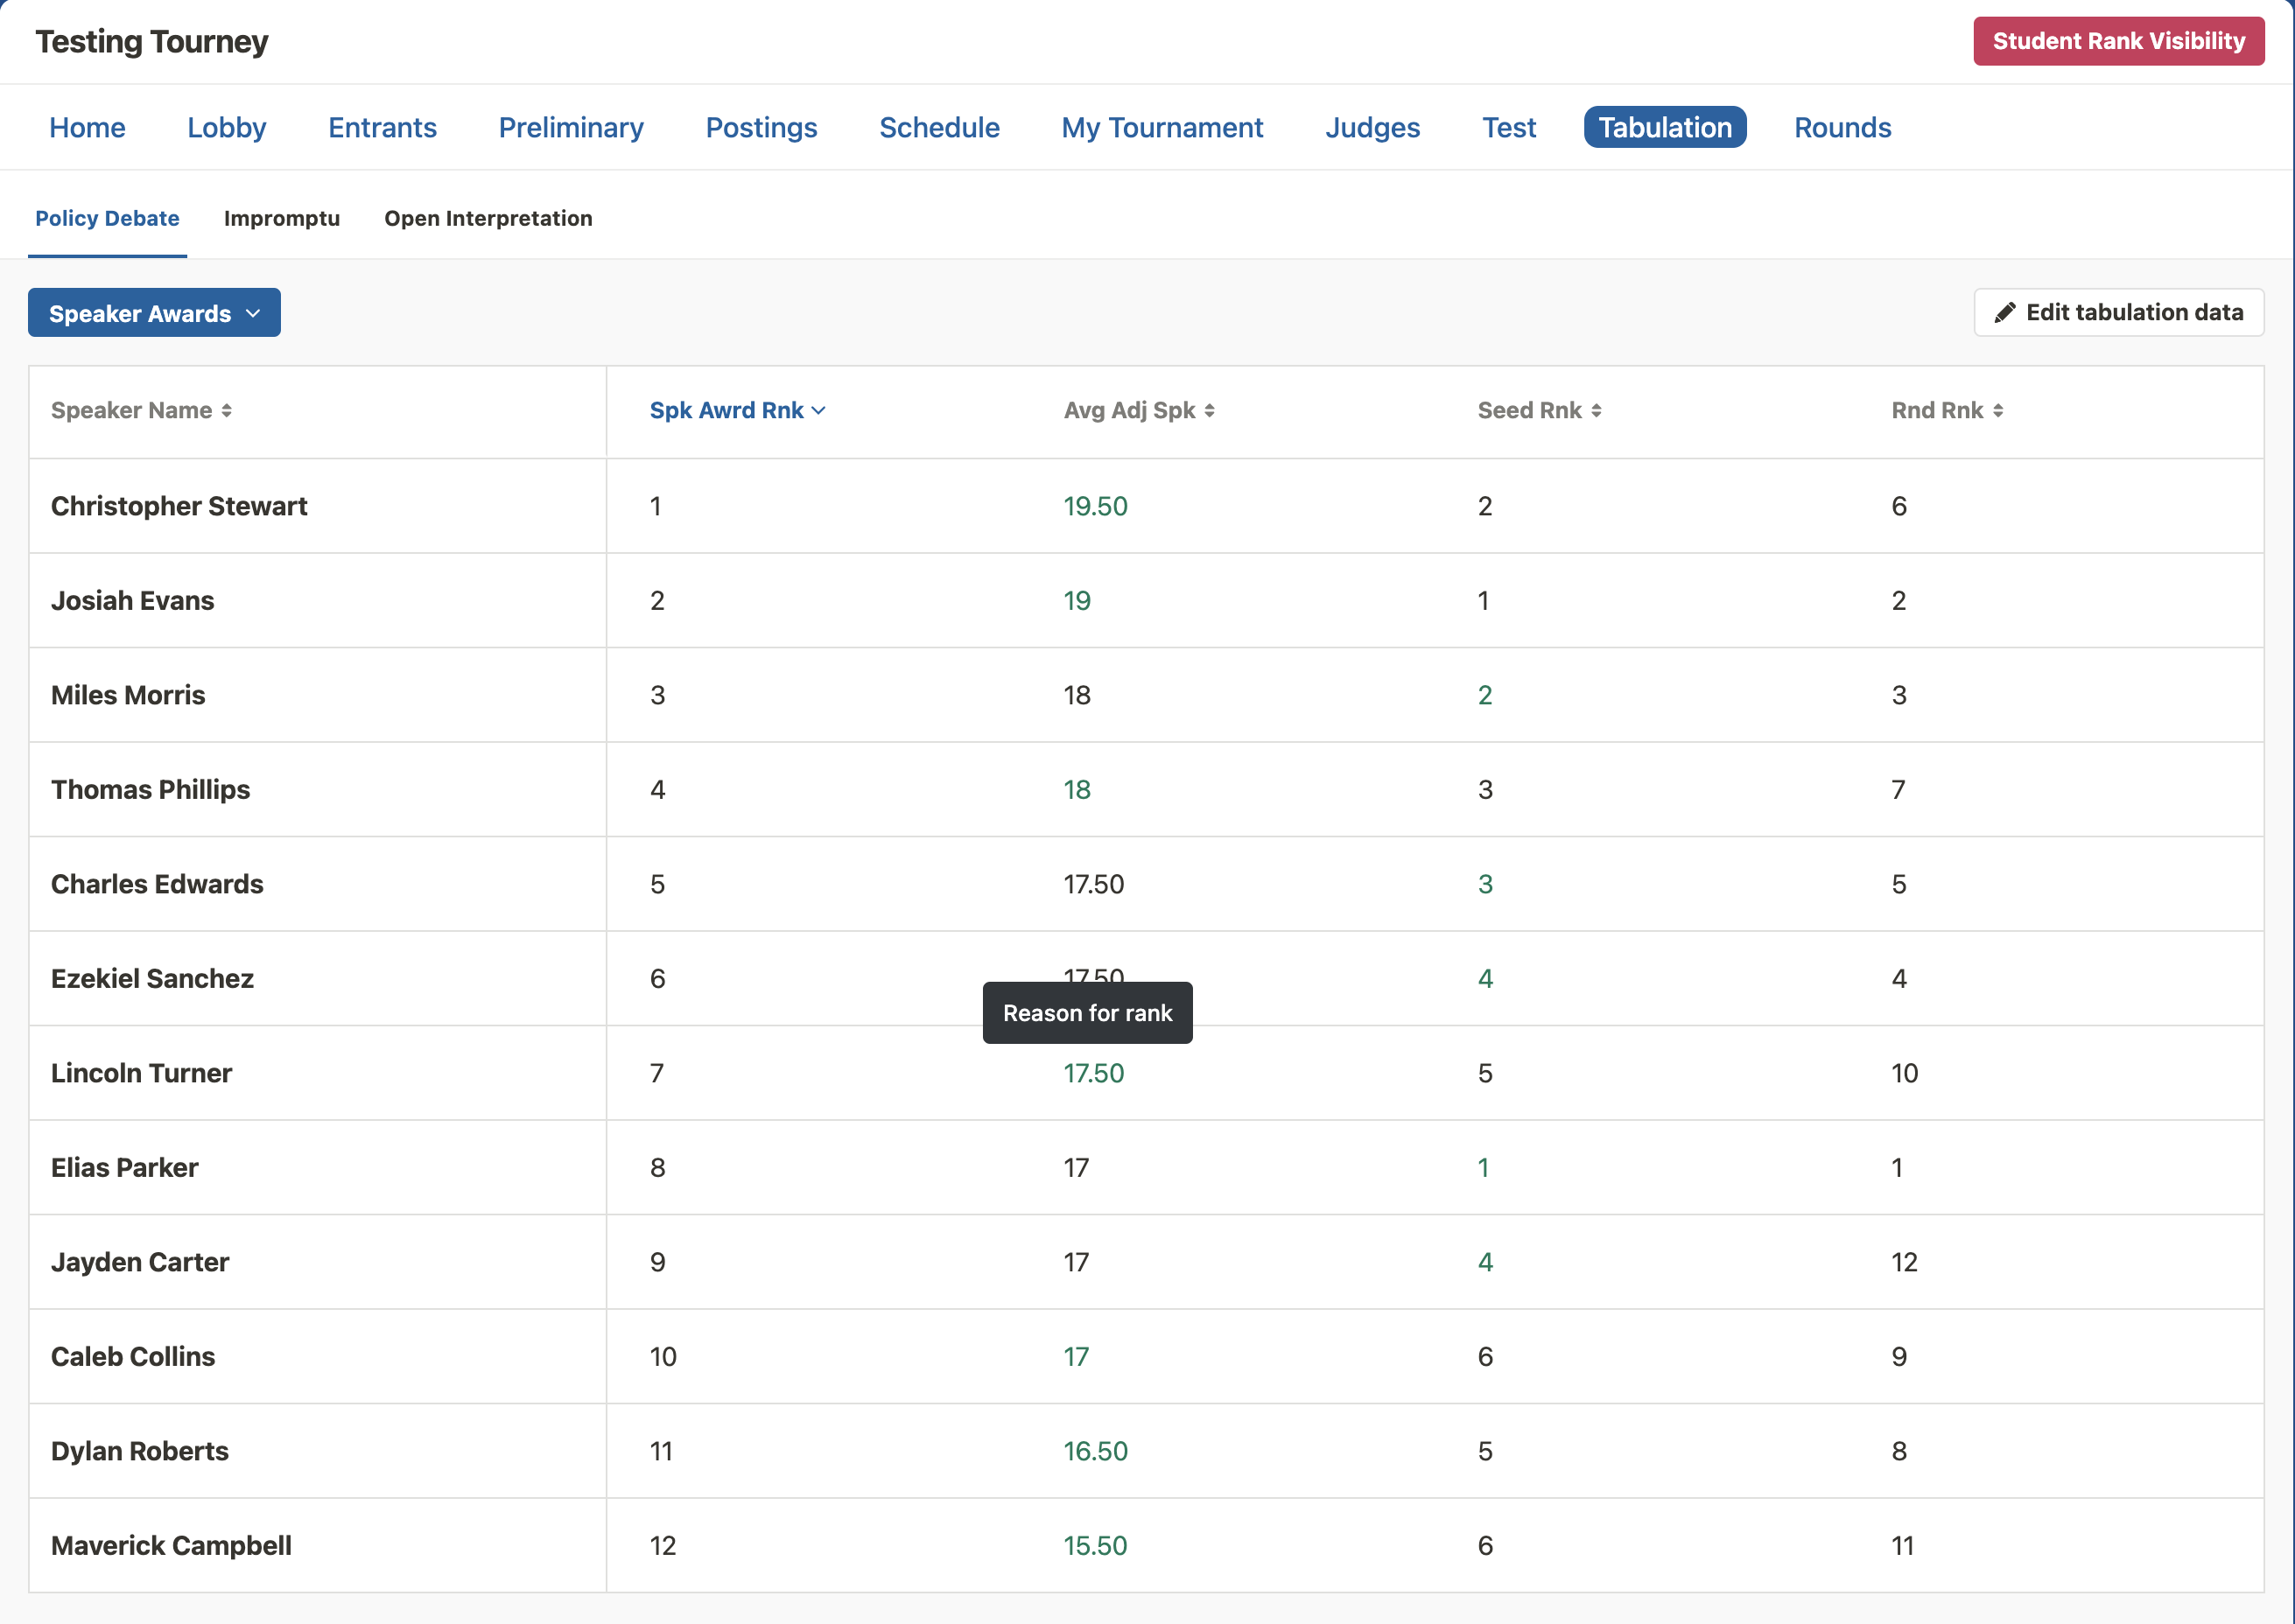Select the Jayden Carter name cell

317,1262
